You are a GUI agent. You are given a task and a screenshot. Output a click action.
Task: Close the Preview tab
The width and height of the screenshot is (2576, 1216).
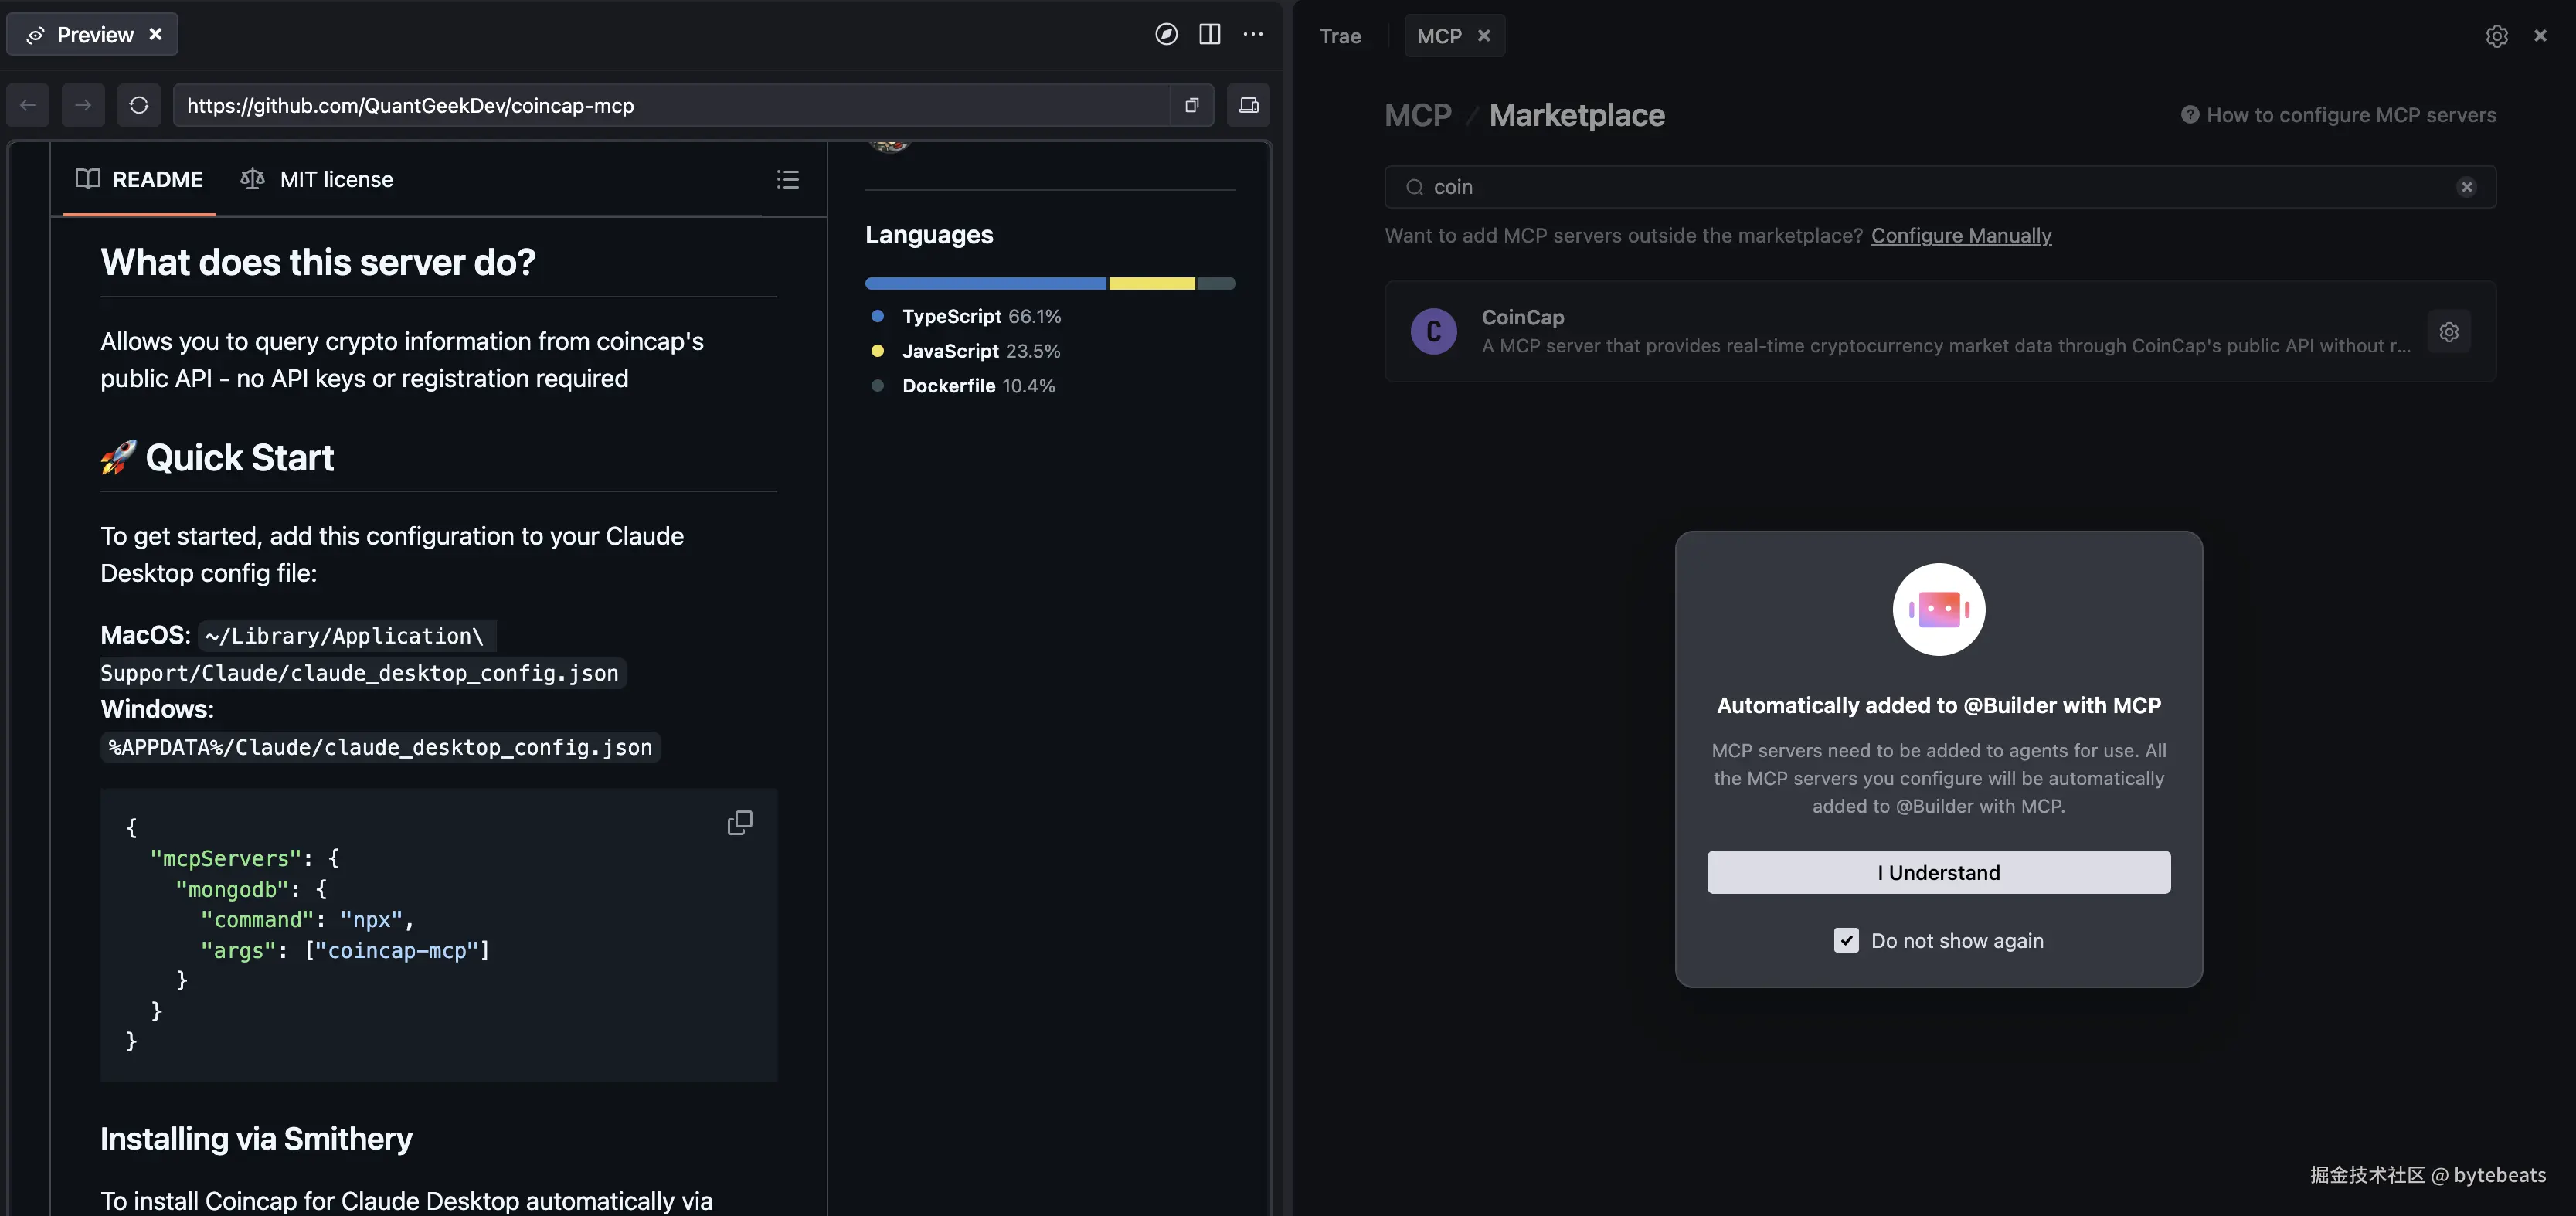tap(155, 34)
